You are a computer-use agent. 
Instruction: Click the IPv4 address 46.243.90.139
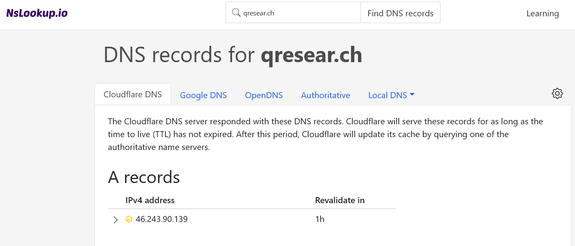pos(162,219)
